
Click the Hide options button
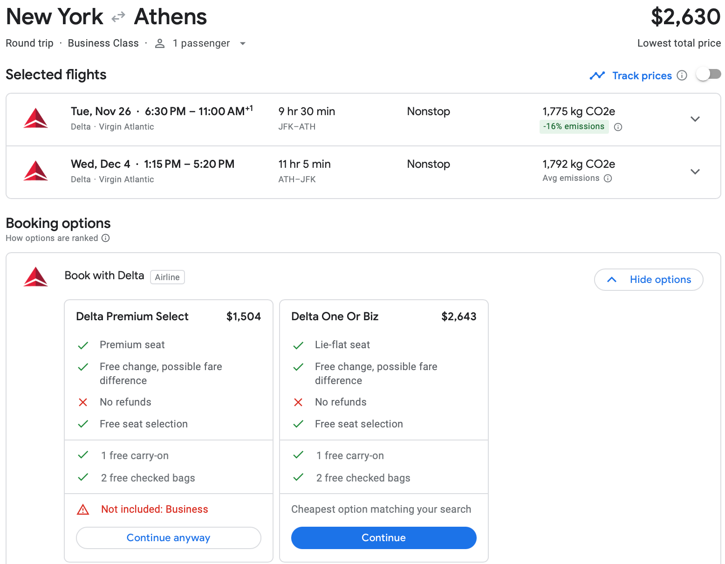click(649, 280)
